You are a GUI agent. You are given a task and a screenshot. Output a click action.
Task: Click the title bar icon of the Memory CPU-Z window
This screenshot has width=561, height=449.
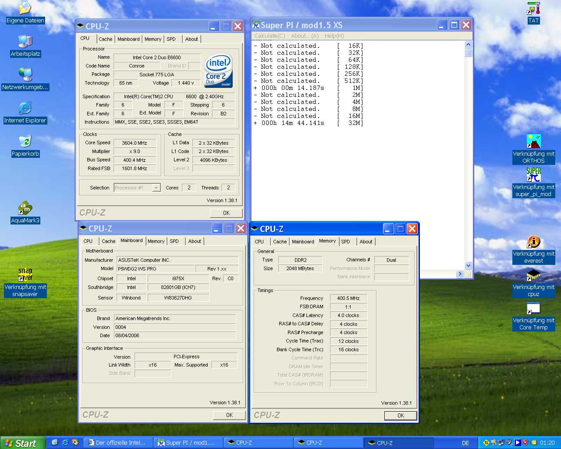(x=255, y=228)
